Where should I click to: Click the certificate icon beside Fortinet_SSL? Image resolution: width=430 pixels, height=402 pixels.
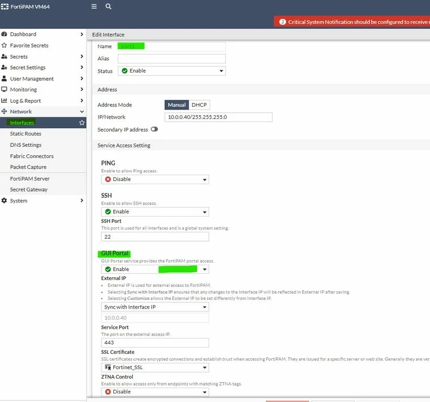coord(108,367)
